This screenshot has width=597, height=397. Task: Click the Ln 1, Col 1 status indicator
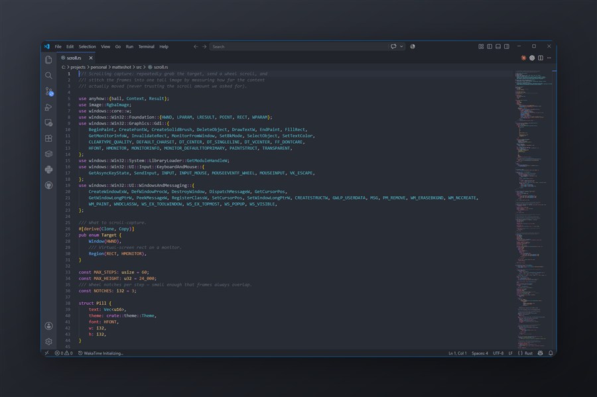[457, 353]
